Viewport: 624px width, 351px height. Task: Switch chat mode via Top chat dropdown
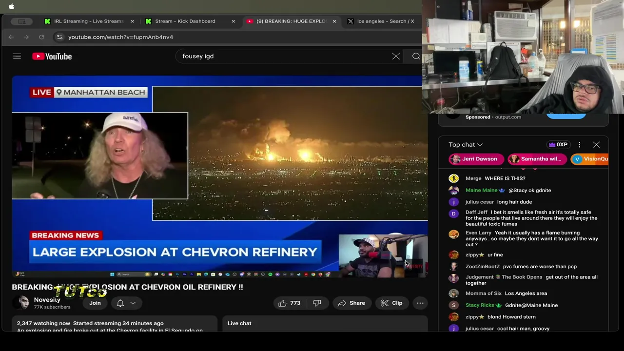click(x=466, y=145)
